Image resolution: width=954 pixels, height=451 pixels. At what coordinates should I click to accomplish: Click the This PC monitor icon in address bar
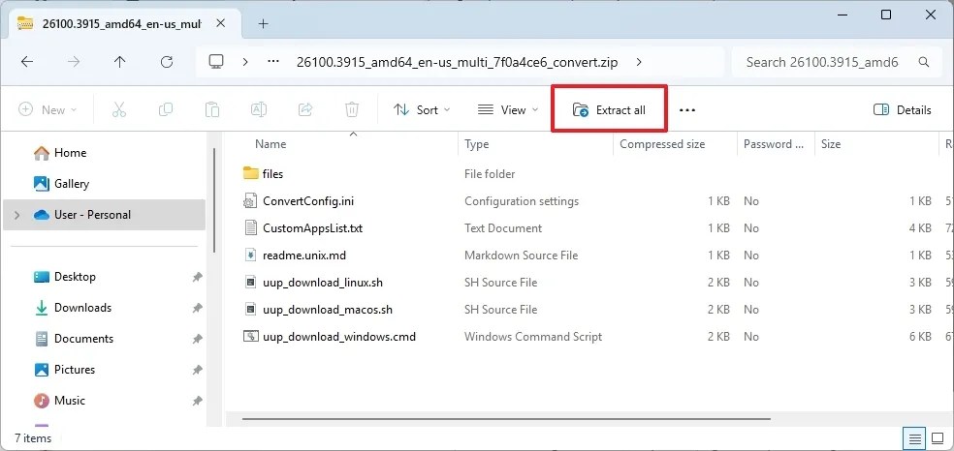(x=216, y=61)
